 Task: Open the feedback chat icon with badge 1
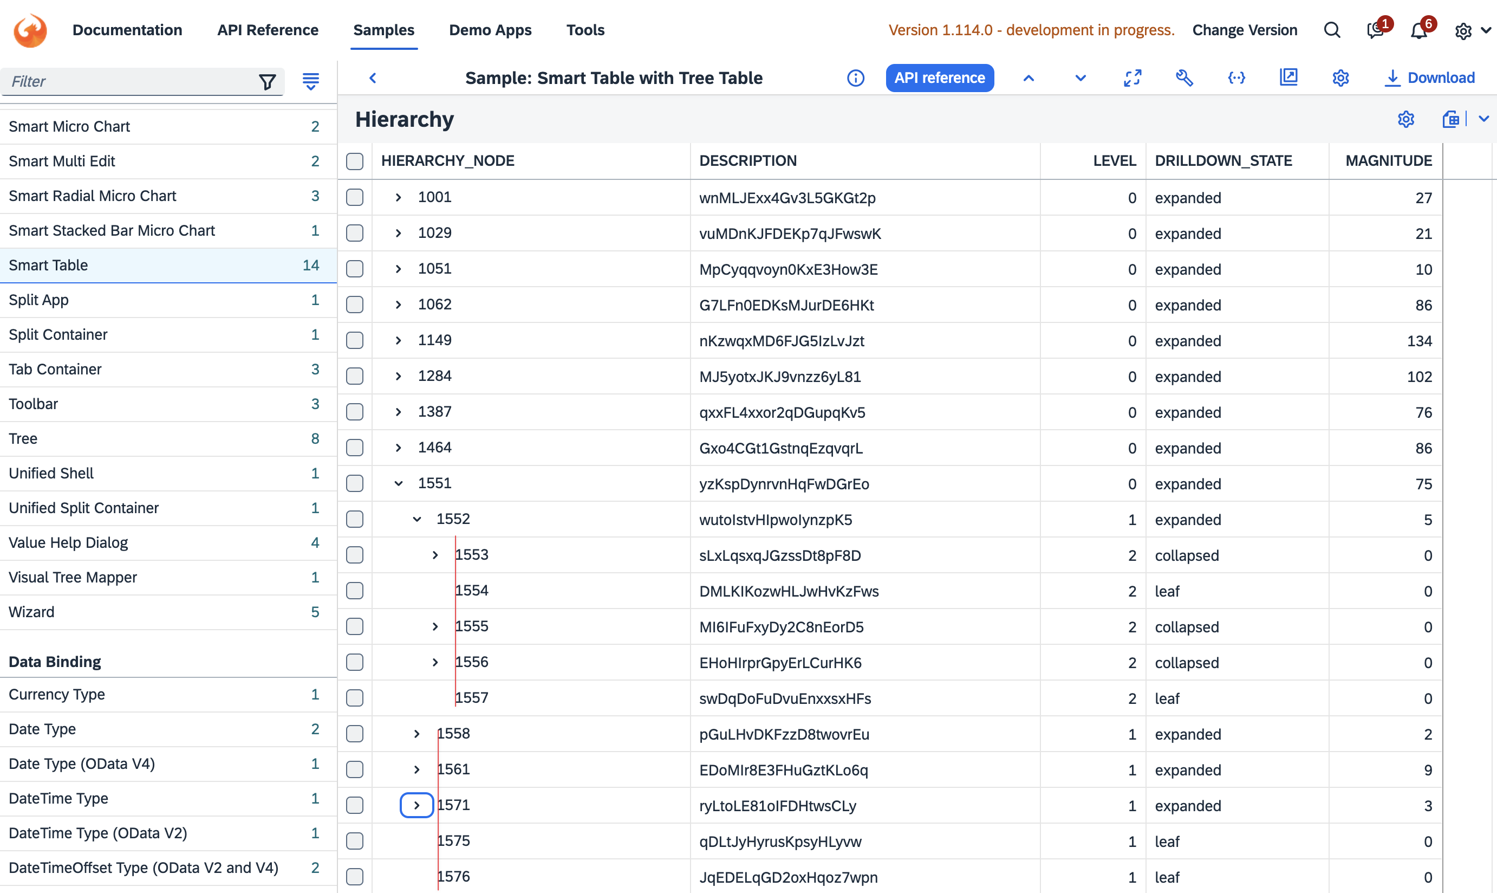(x=1375, y=31)
